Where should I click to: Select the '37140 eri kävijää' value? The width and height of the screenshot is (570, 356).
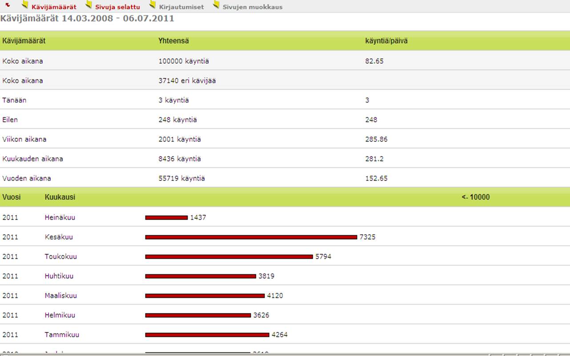click(187, 81)
